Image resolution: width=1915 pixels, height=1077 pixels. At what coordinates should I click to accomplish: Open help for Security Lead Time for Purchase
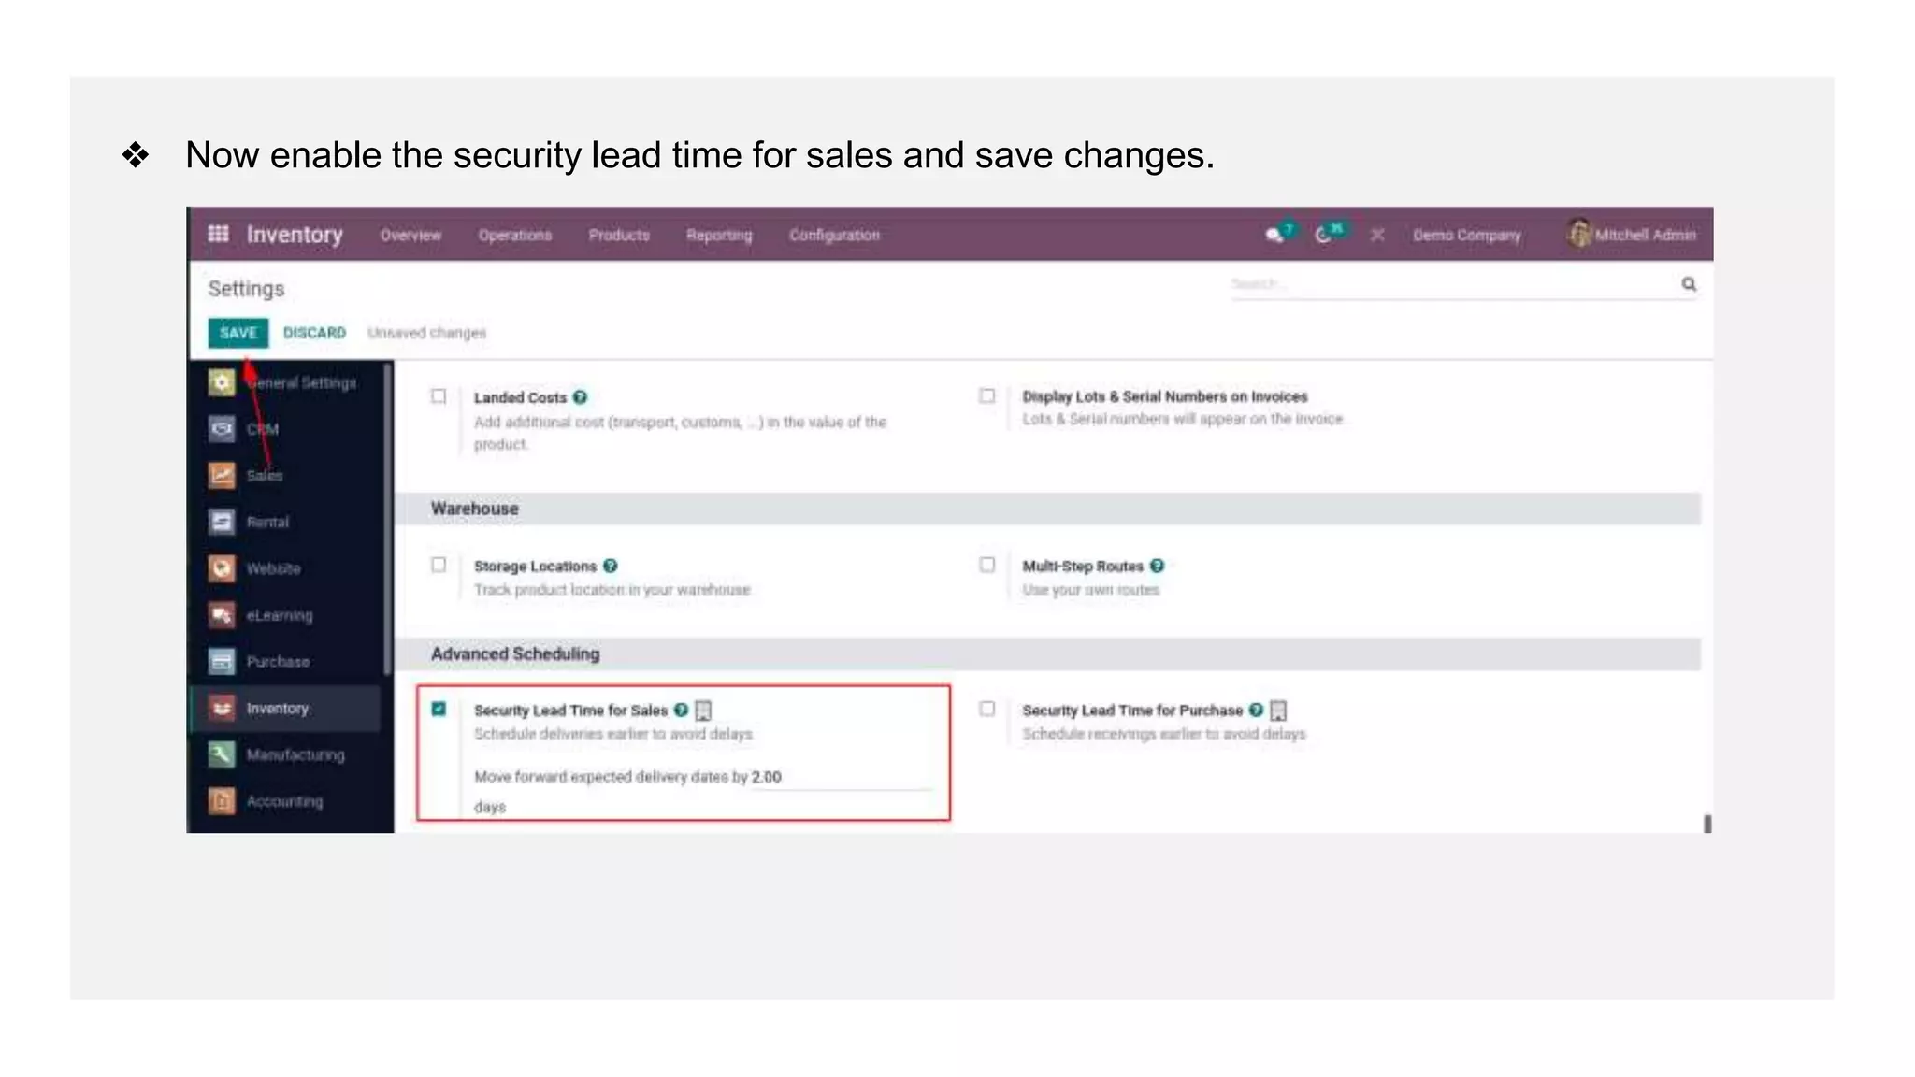pyautogui.click(x=1257, y=710)
